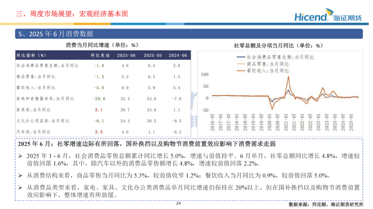Viewport: 373px width, 209px height.
Task: Click the -1.2 change value for 商品零售
Action: pos(99,77)
